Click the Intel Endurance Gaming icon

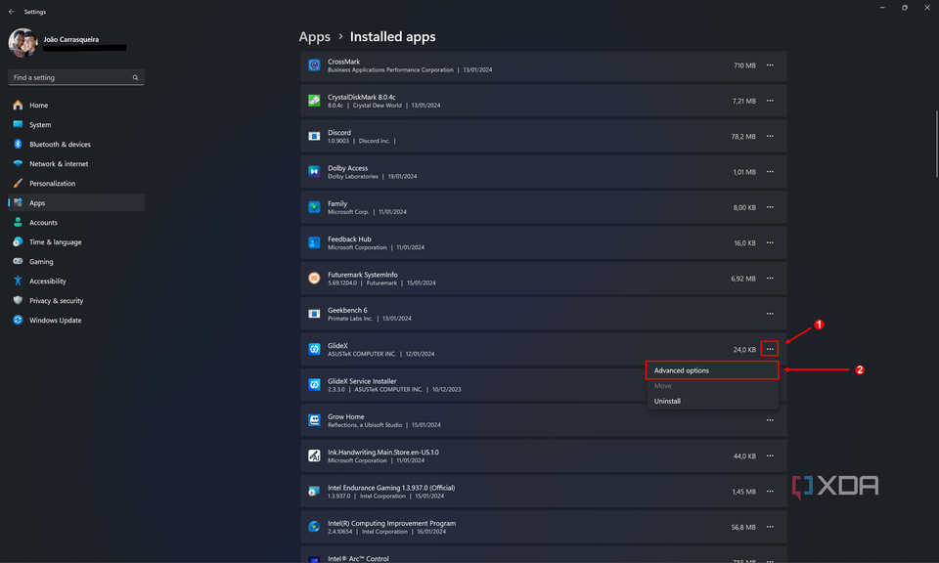point(314,492)
